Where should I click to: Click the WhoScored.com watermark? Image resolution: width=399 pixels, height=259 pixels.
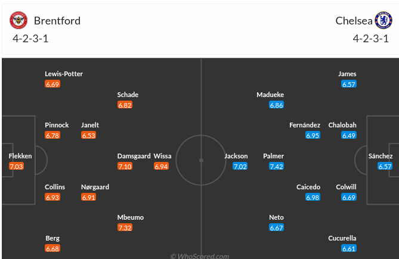click(x=199, y=256)
